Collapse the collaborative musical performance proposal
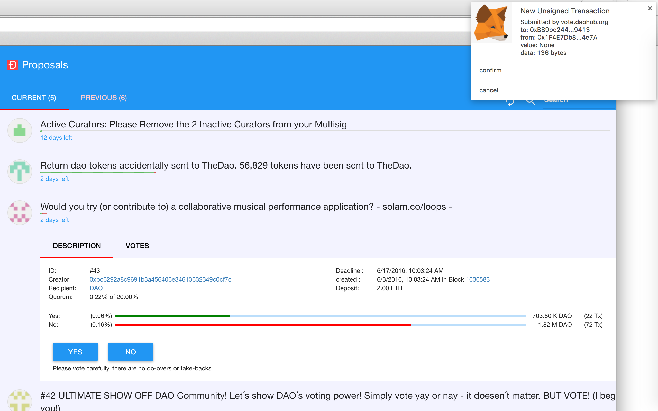 pyautogui.click(x=246, y=206)
